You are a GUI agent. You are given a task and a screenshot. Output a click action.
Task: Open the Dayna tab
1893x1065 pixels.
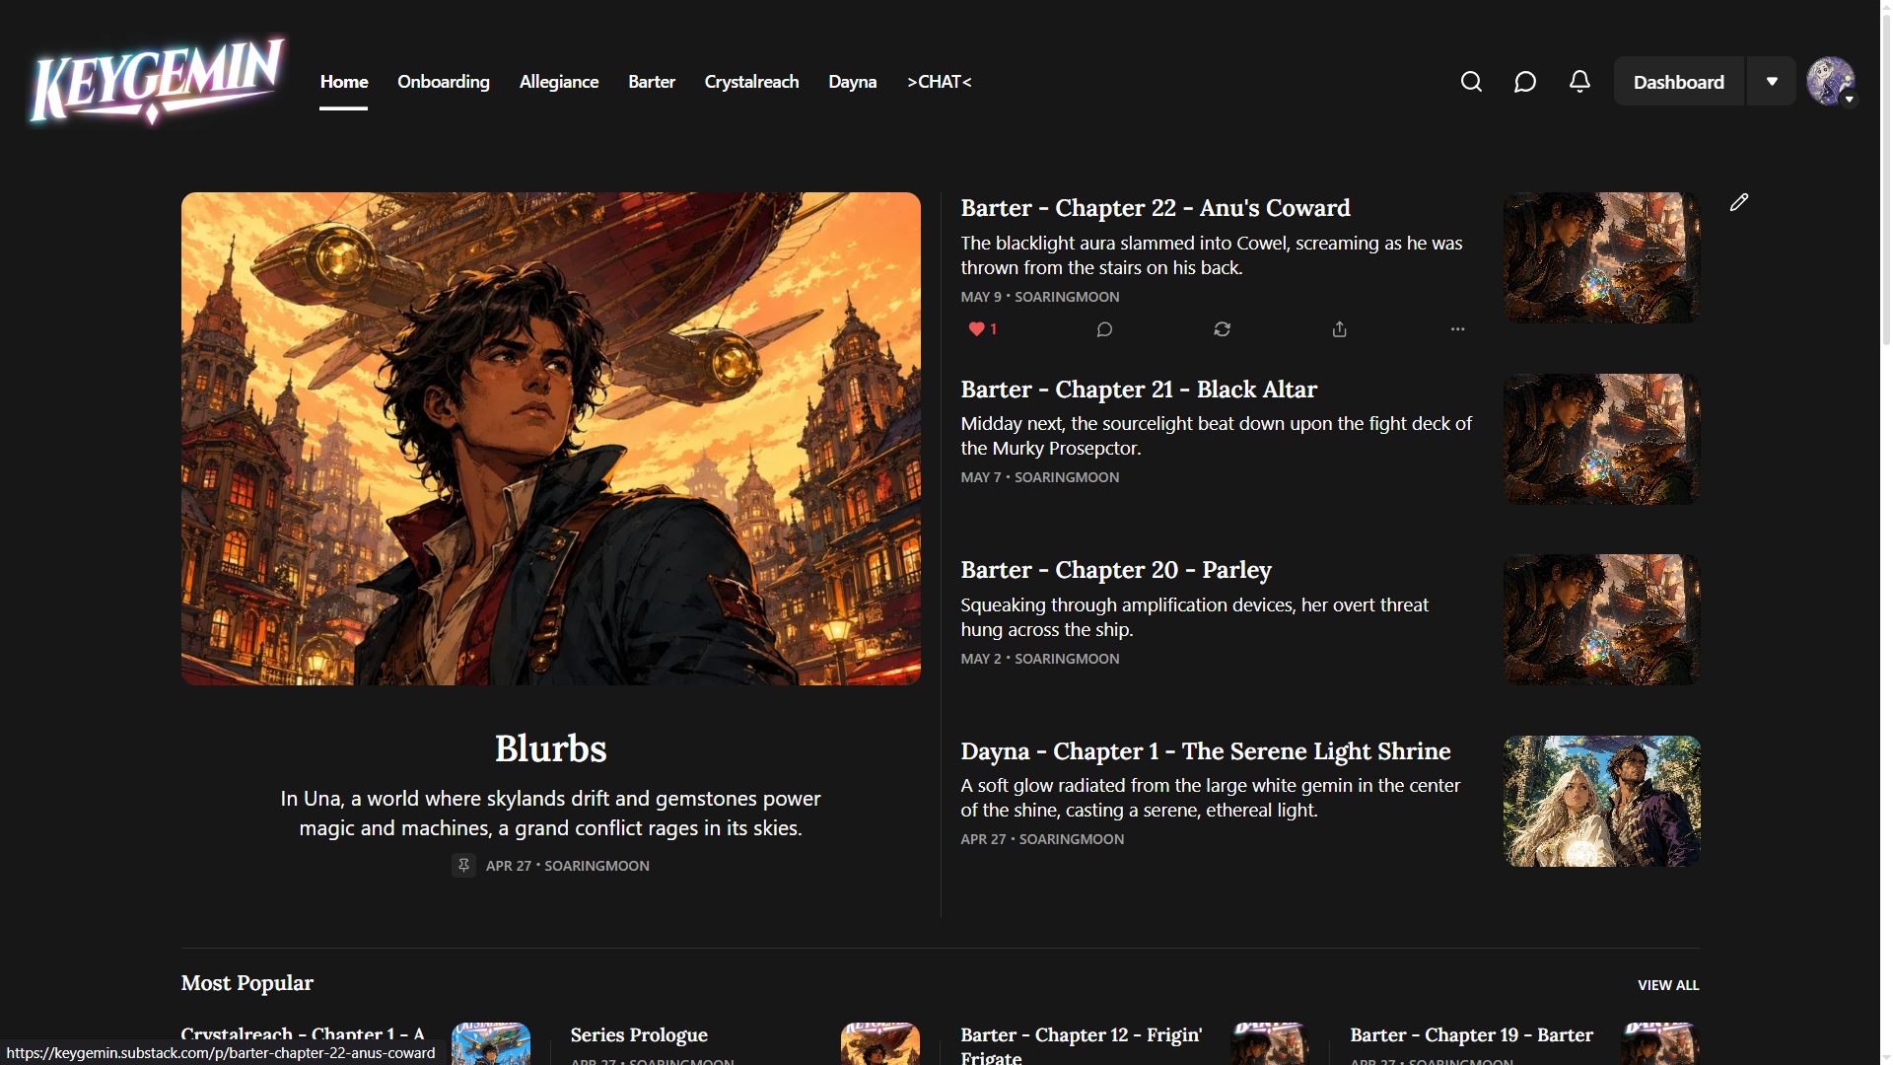click(853, 82)
